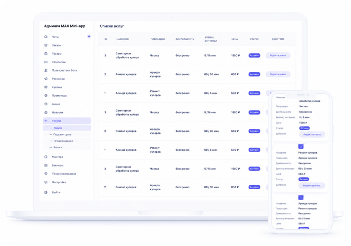
Task: Open the Категории grid icon
Action: click(46, 62)
